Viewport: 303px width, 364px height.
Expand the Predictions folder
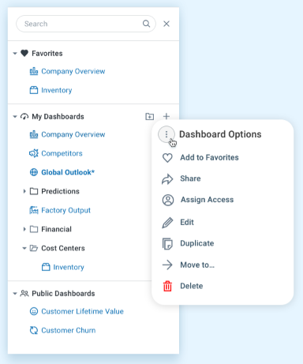click(x=24, y=191)
